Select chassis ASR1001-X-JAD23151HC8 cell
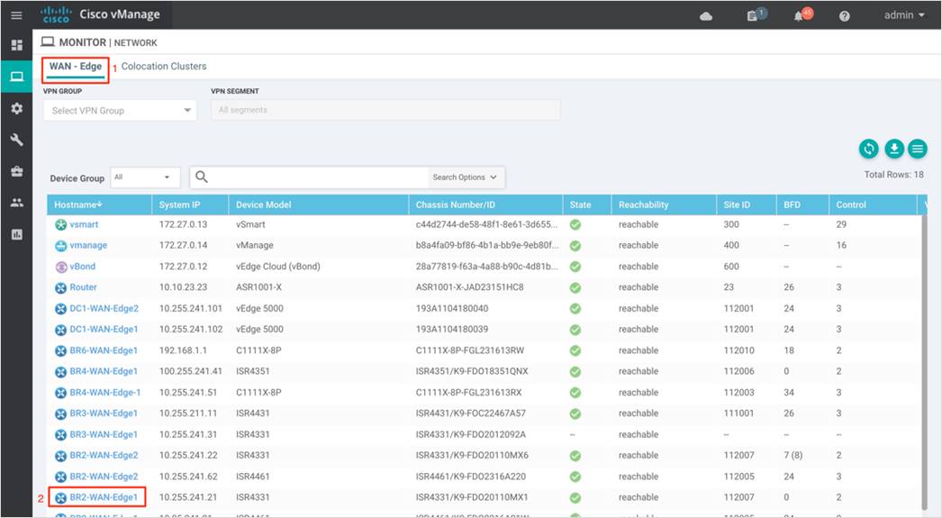This screenshot has height=518, width=942. [x=470, y=287]
